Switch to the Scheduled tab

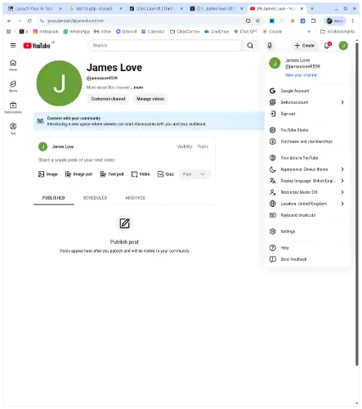coord(95,198)
